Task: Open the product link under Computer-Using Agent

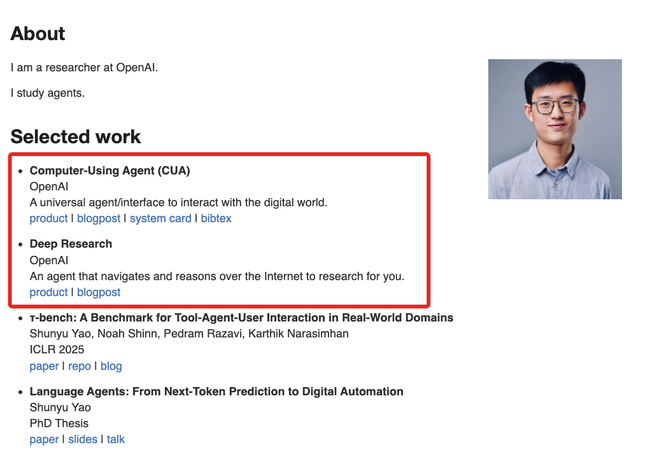Action: pyautogui.click(x=48, y=218)
